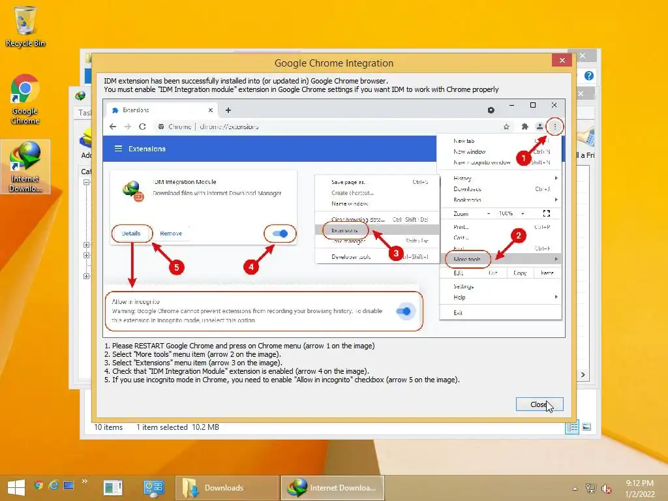Click the show desktop quick launch icon
Screen dimensions: 668x501
pyautogui.click(x=68, y=485)
